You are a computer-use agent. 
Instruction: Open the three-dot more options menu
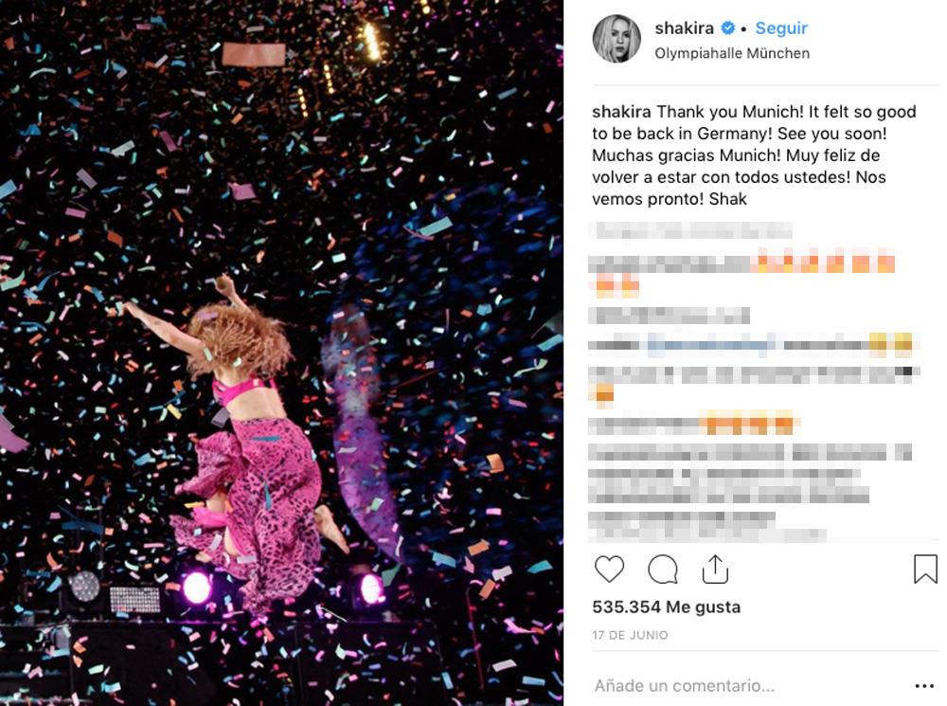924,685
